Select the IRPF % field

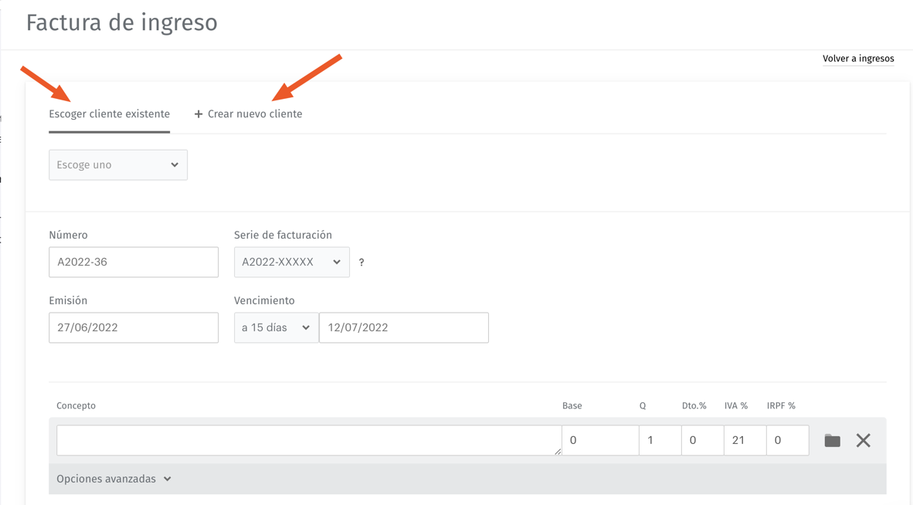(787, 440)
